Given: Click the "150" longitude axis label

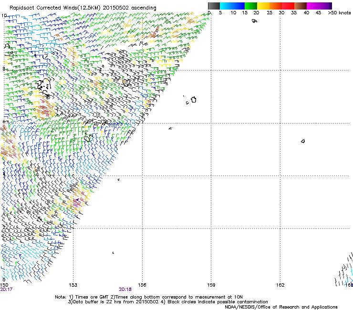Looking at the screenshot, I should (4, 285).
